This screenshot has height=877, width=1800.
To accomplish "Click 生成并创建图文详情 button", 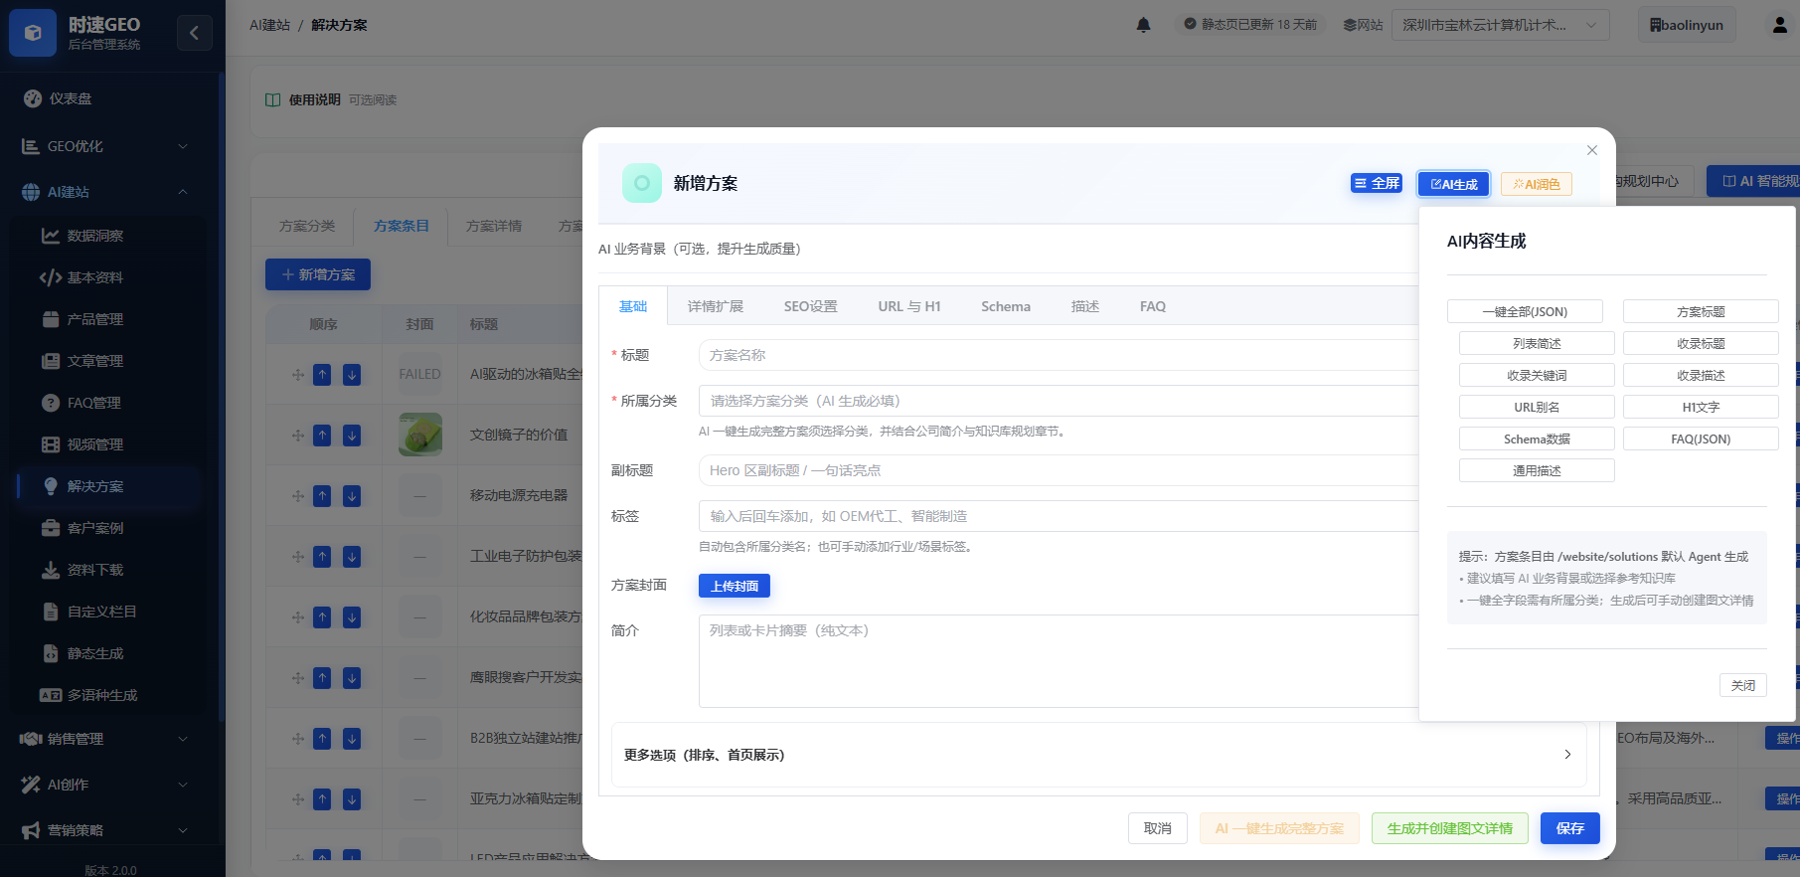I will click(x=1450, y=828).
